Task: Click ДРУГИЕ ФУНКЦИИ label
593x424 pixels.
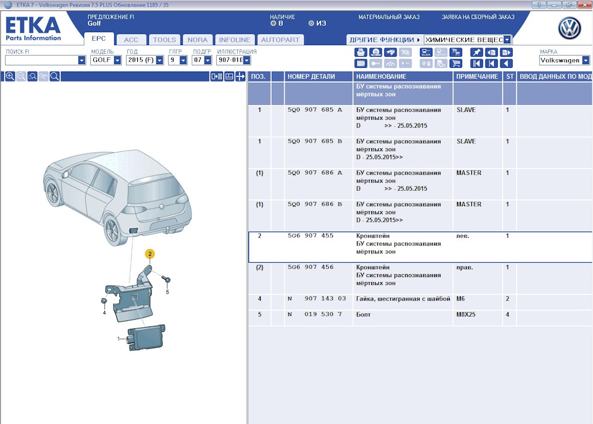Action: (382, 39)
